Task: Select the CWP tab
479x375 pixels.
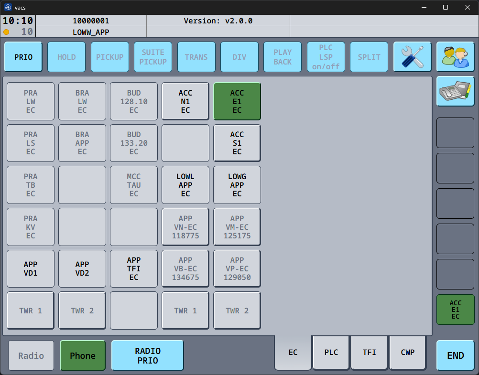Action: coord(408,353)
